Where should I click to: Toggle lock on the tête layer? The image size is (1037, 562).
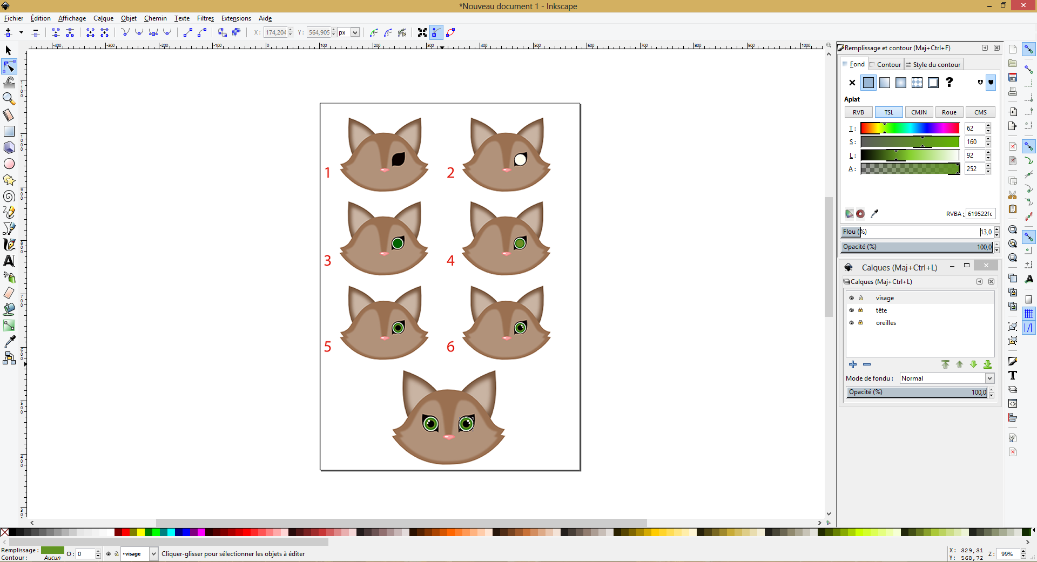point(861,310)
